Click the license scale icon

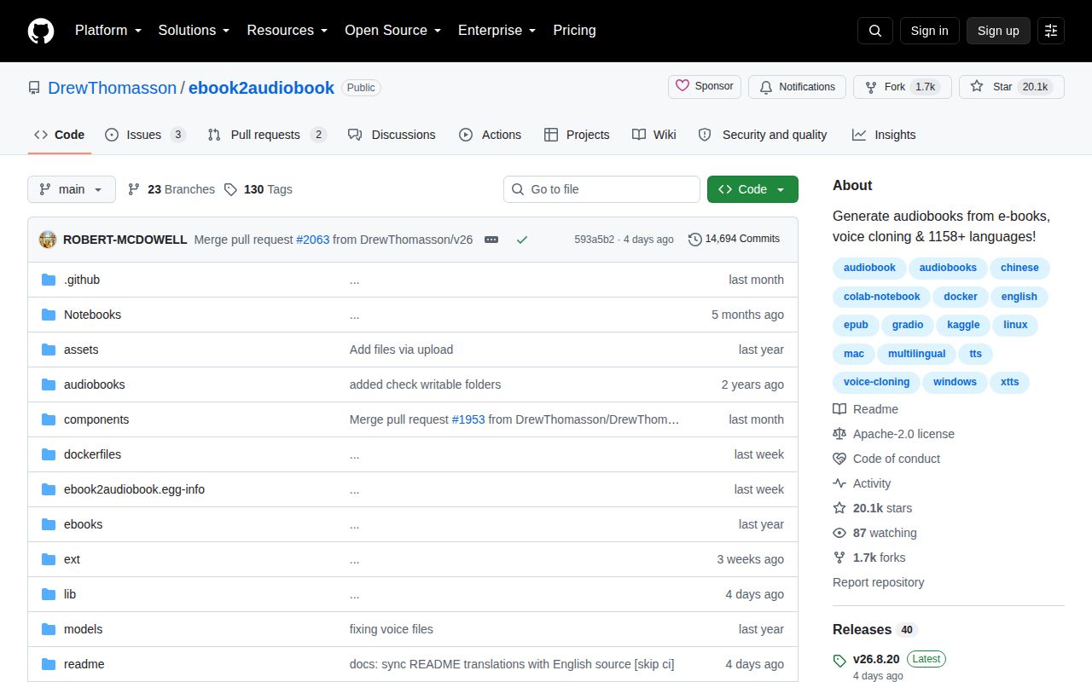point(839,434)
